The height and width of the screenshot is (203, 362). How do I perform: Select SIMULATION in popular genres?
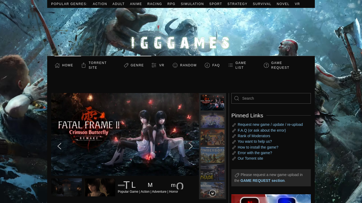point(192,4)
